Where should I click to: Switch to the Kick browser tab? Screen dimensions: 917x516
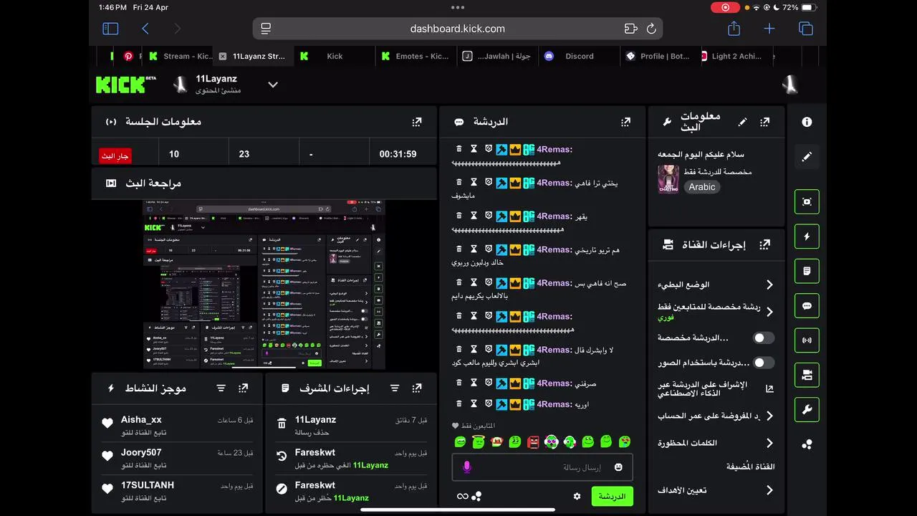coord(335,56)
